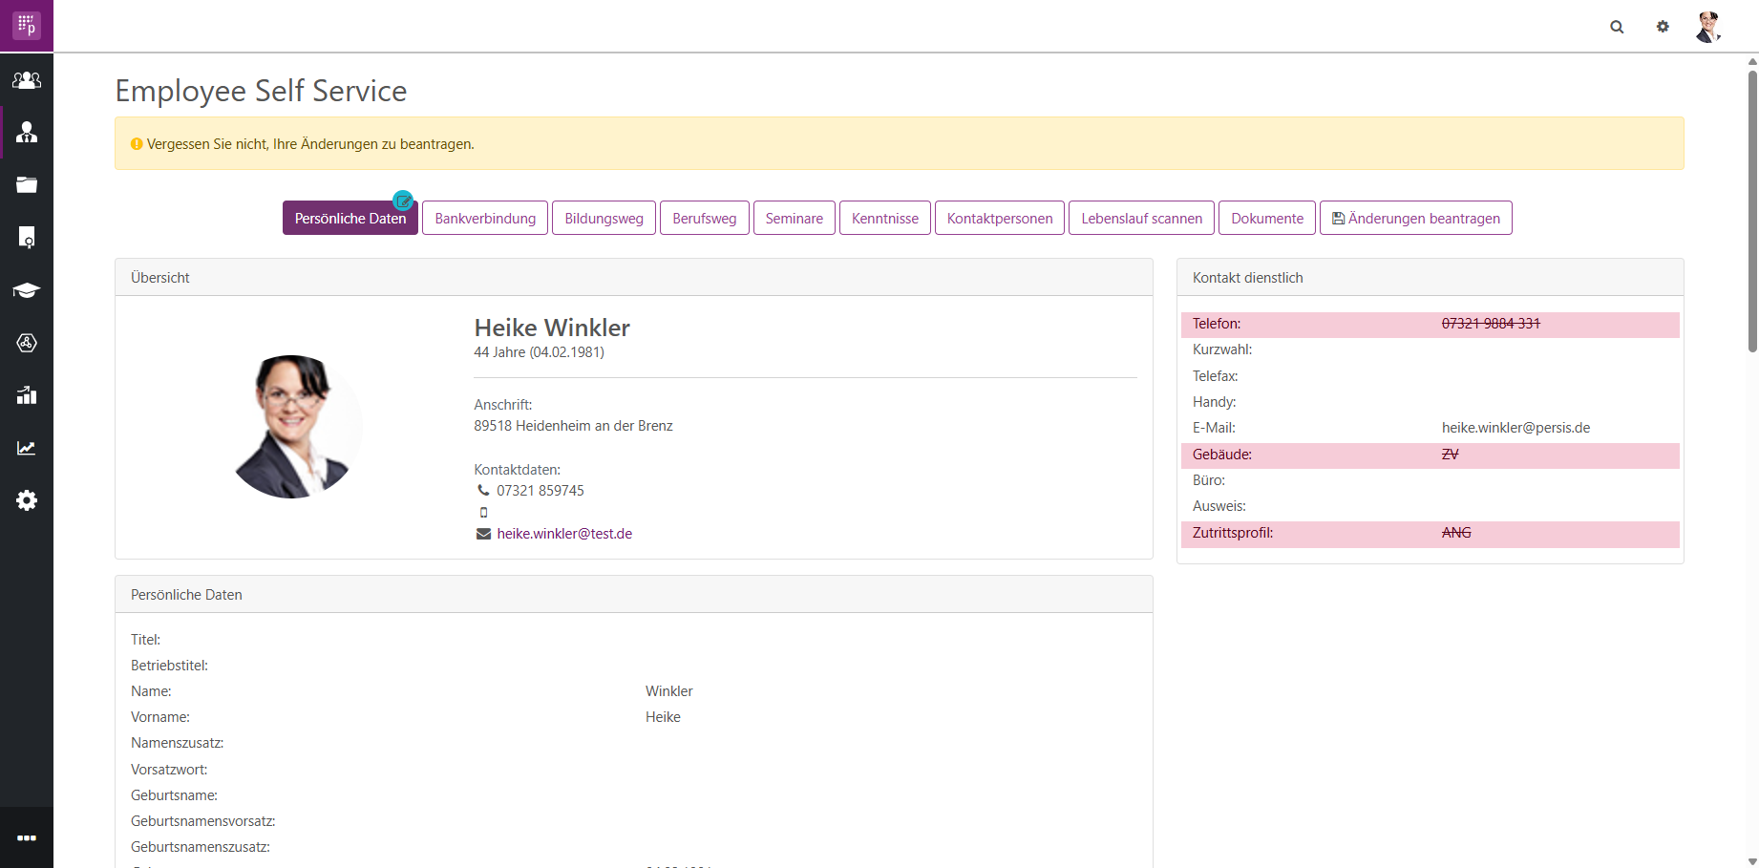
Task: Click the Änderungen beantragen button
Action: pyautogui.click(x=1415, y=219)
